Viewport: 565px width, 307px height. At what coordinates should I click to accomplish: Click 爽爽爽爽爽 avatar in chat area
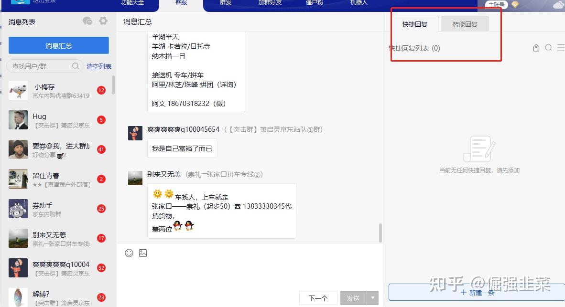135,133
